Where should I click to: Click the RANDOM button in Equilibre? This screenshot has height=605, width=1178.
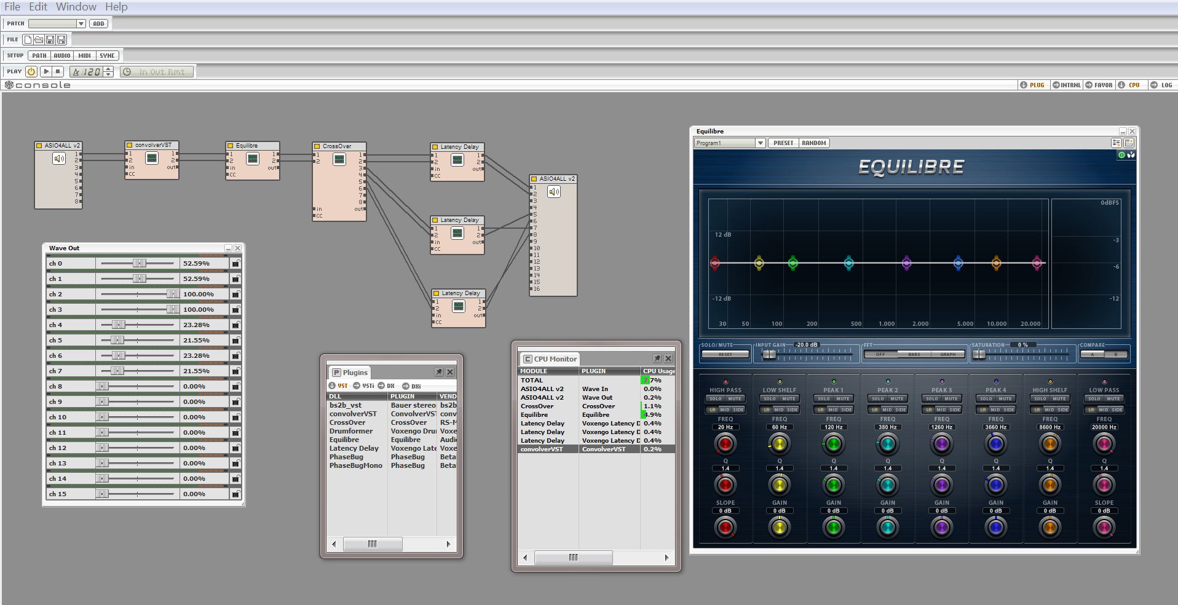click(814, 143)
